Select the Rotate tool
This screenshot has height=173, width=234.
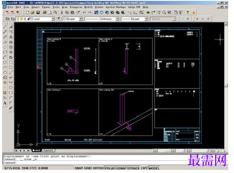pyautogui.click(x=11, y=57)
